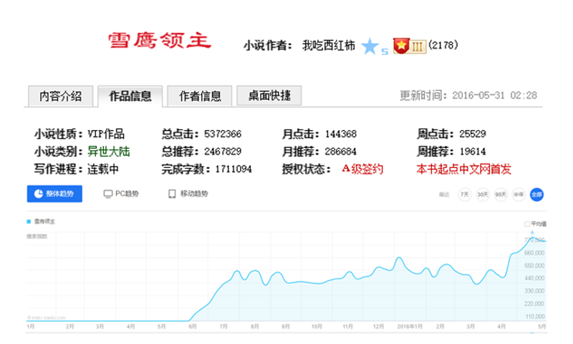Click the 660,000 y-axis label
The image size is (573, 344).
pyautogui.click(x=534, y=252)
